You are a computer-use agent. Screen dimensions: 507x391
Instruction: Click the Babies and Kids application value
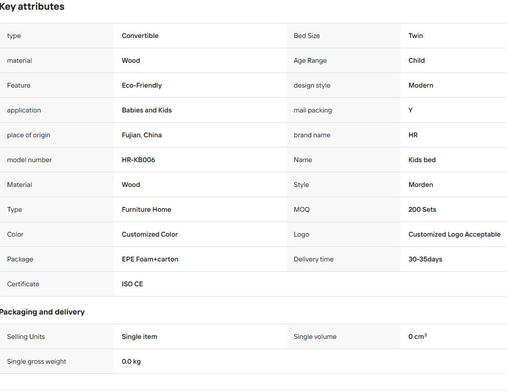click(146, 110)
